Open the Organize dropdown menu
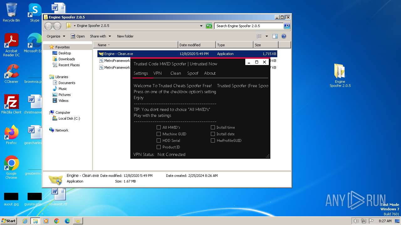The height and width of the screenshot is (225, 401). [x=56, y=36]
